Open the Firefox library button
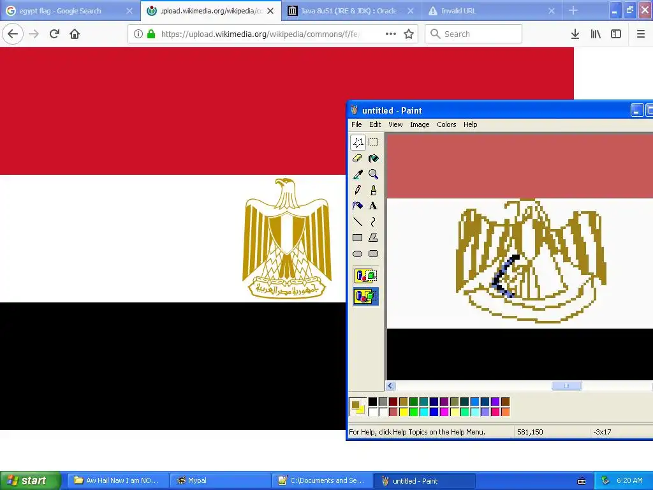 [596, 34]
